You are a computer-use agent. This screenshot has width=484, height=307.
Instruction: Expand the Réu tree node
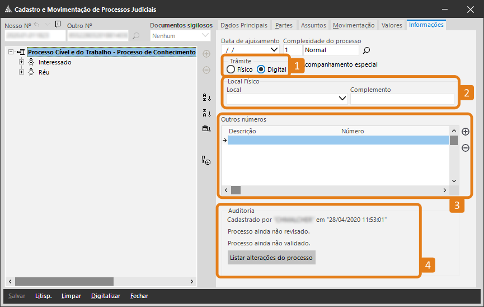[x=22, y=72]
